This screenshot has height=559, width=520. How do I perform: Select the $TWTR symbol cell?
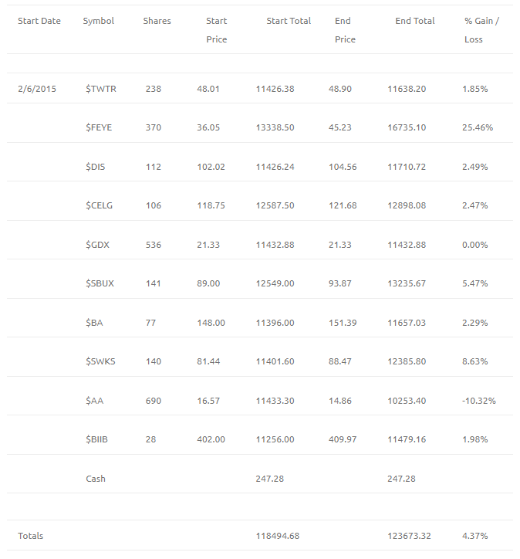(101, 89)
